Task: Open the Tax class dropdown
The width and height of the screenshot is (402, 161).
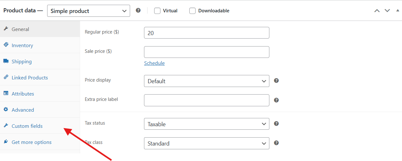Action: (207, 143)
